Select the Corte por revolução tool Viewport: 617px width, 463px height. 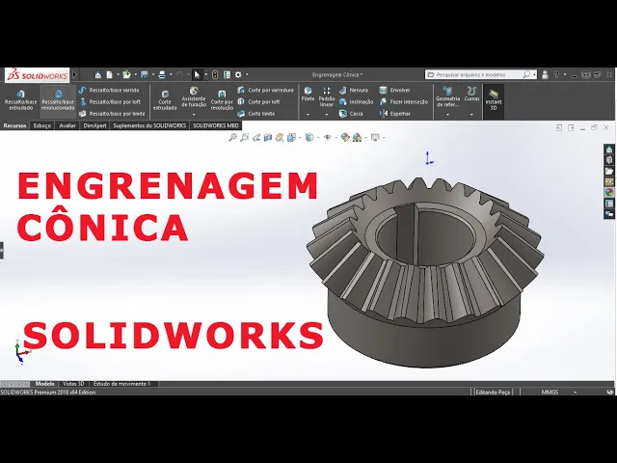pyautogui.click(x=222, y=100)
